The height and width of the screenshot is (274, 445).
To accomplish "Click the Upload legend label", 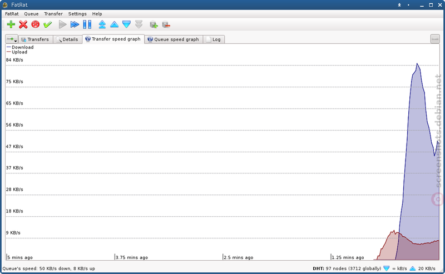I will [19, 52].
